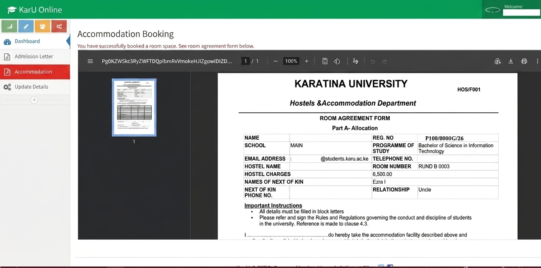Image resolution: width=541 pixels, height=268 pixels.
Task: Collapse the sidebar using the circular toggle
Action: click(x=34, y=100)
